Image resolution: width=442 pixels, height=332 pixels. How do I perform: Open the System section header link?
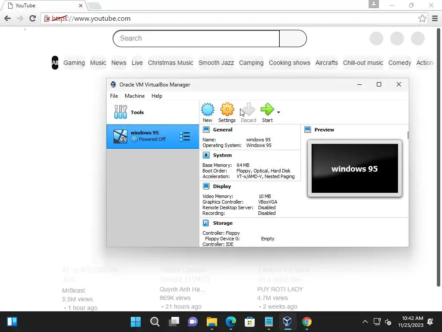(x=222, y=155)
